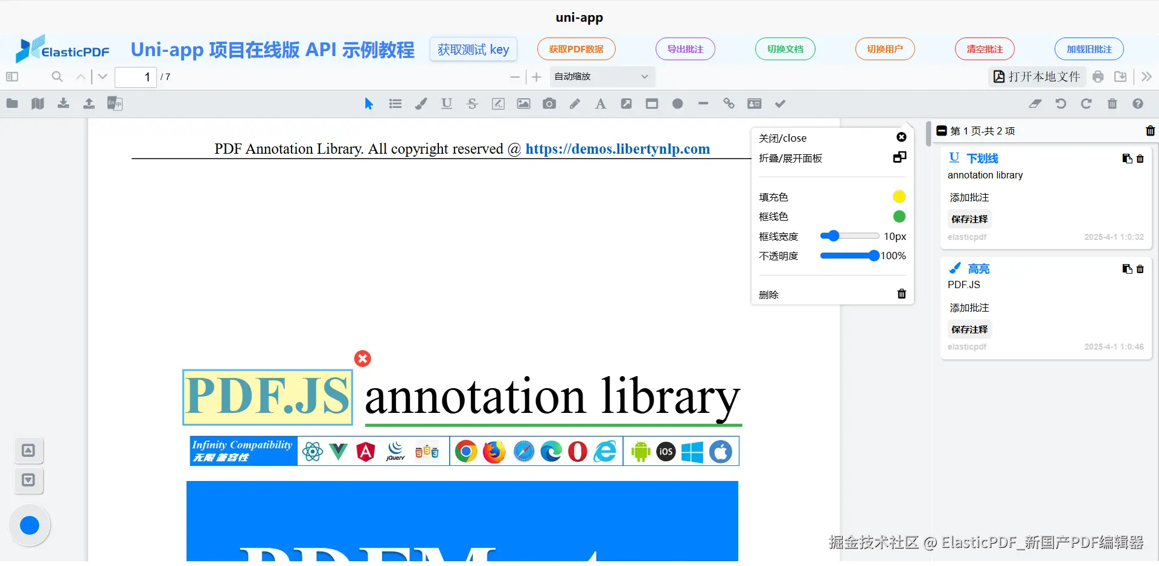Viewport: 1159px width, 566px height.
Task: Select the straight line tool
Action: [x=703, y=104]
